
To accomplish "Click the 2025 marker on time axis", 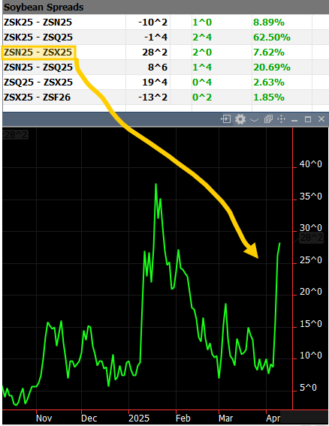I will pos(139,418).
